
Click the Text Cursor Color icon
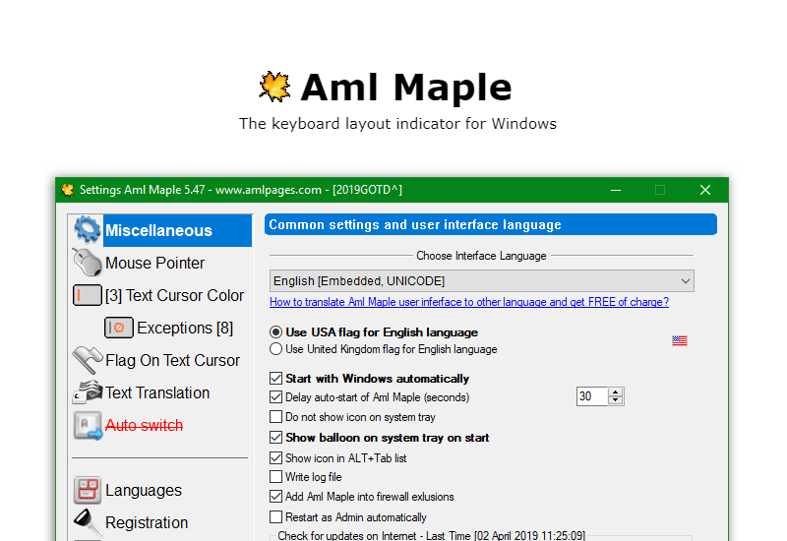(x=88, y=295)
